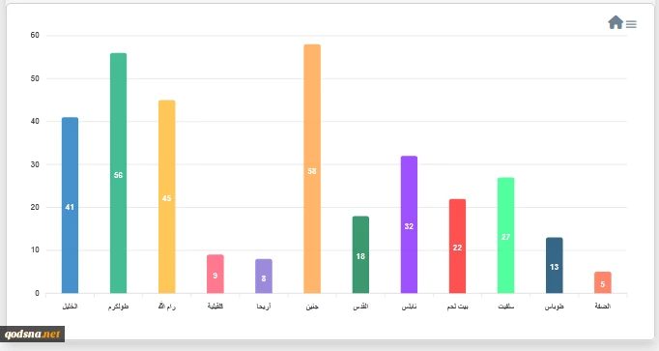This screenshot has width=659, height=351.
Task: Click the qodsna.net watermark logo
Action: [32, 335]
